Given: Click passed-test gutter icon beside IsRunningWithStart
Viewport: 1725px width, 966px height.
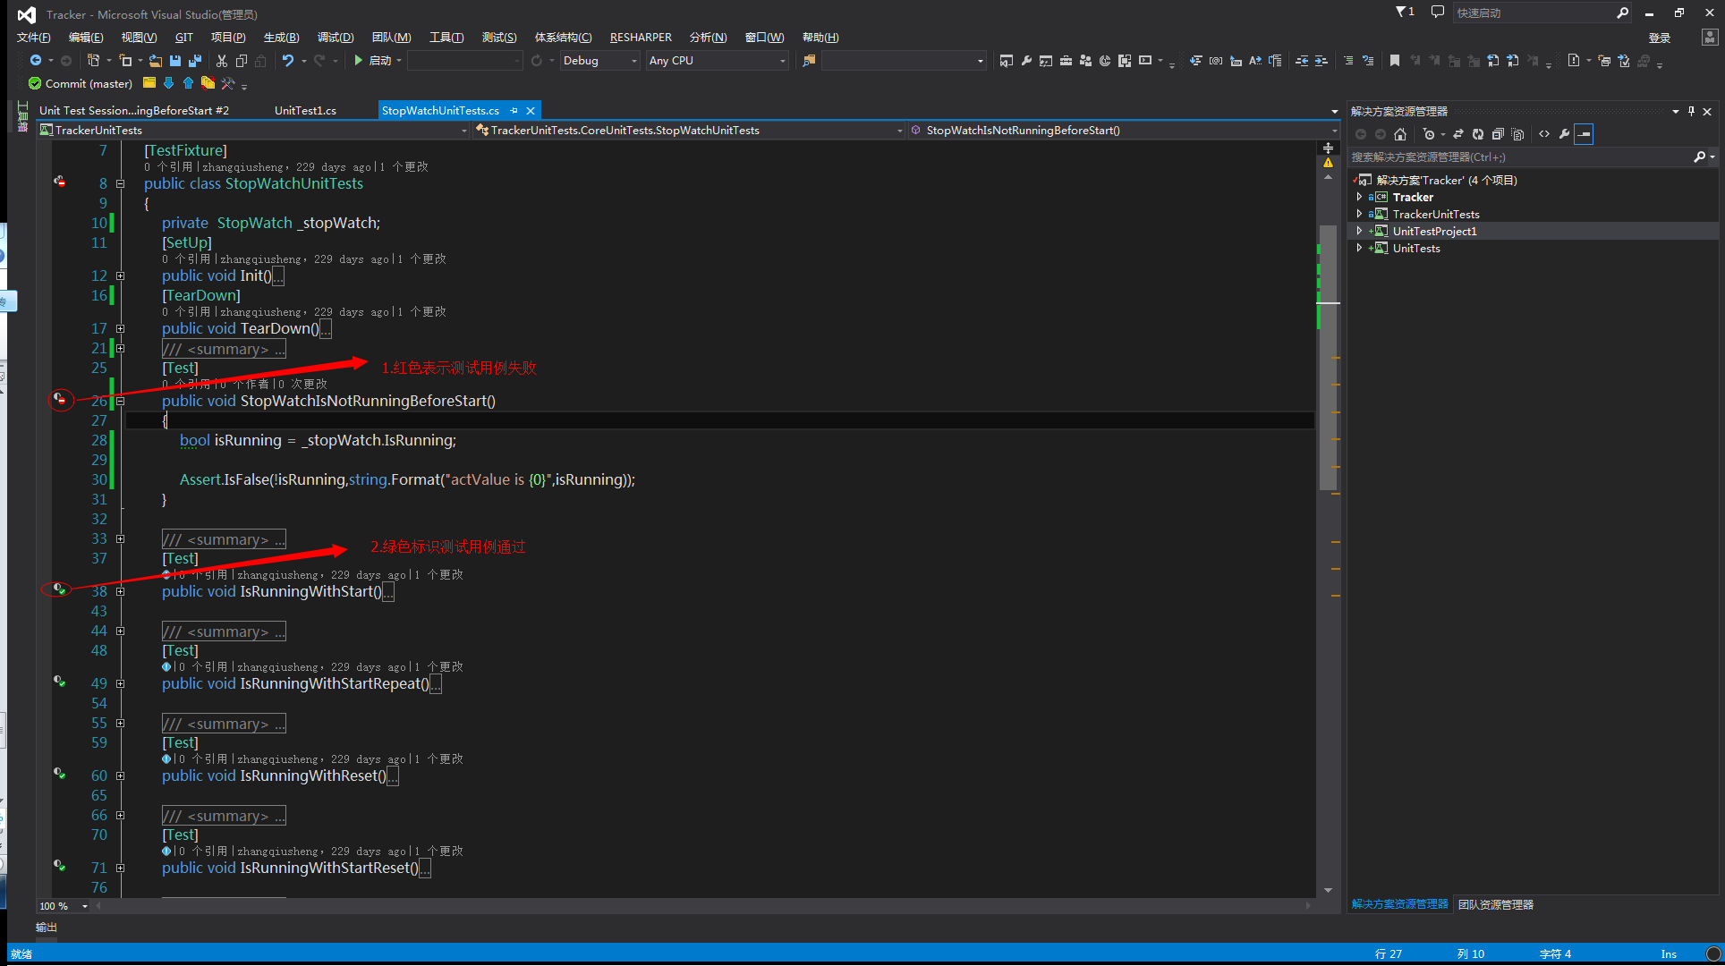Looking at the screenshot, I should (59, 589).
